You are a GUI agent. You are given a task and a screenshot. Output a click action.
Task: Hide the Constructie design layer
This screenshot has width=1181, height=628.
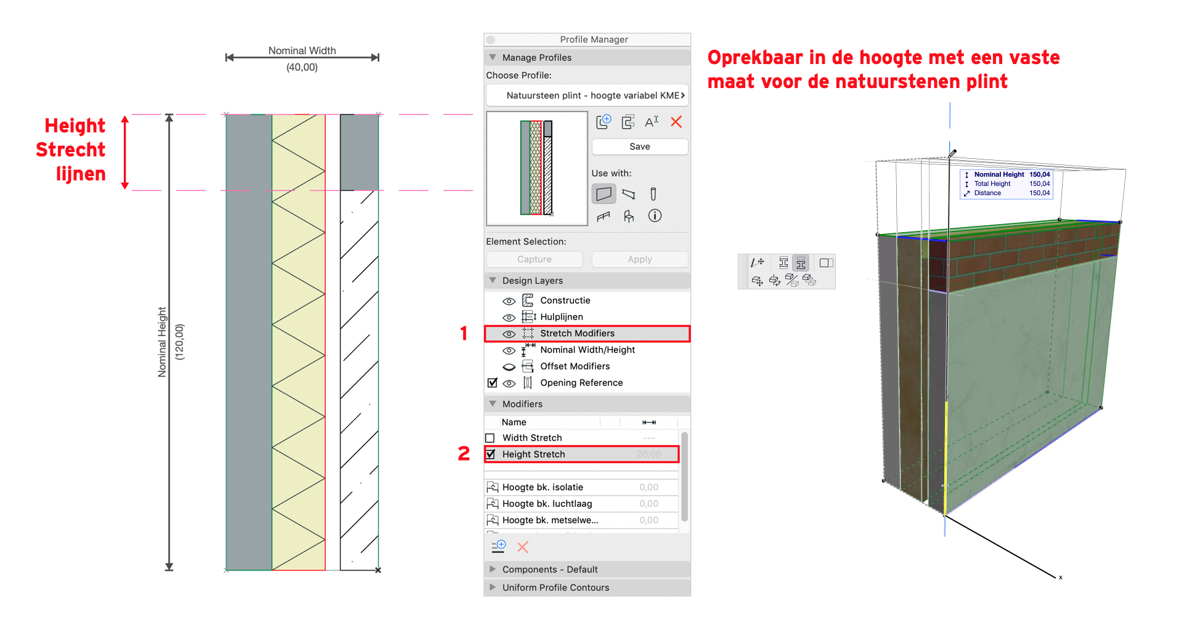click(x=509, y=301)
